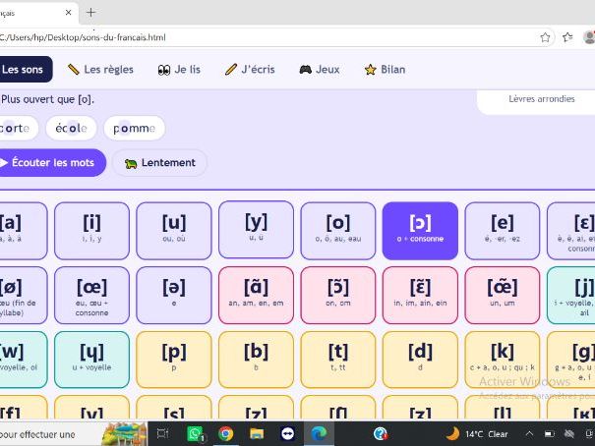The image size is (595, 446).
Task: Select the [t] consonant card
Action: [x=338, y=360]
